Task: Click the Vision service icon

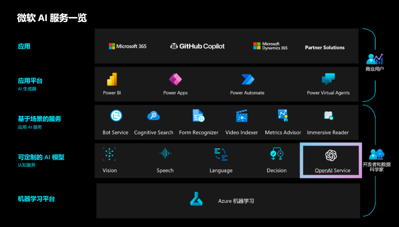Action: click(x=109, y=154)
